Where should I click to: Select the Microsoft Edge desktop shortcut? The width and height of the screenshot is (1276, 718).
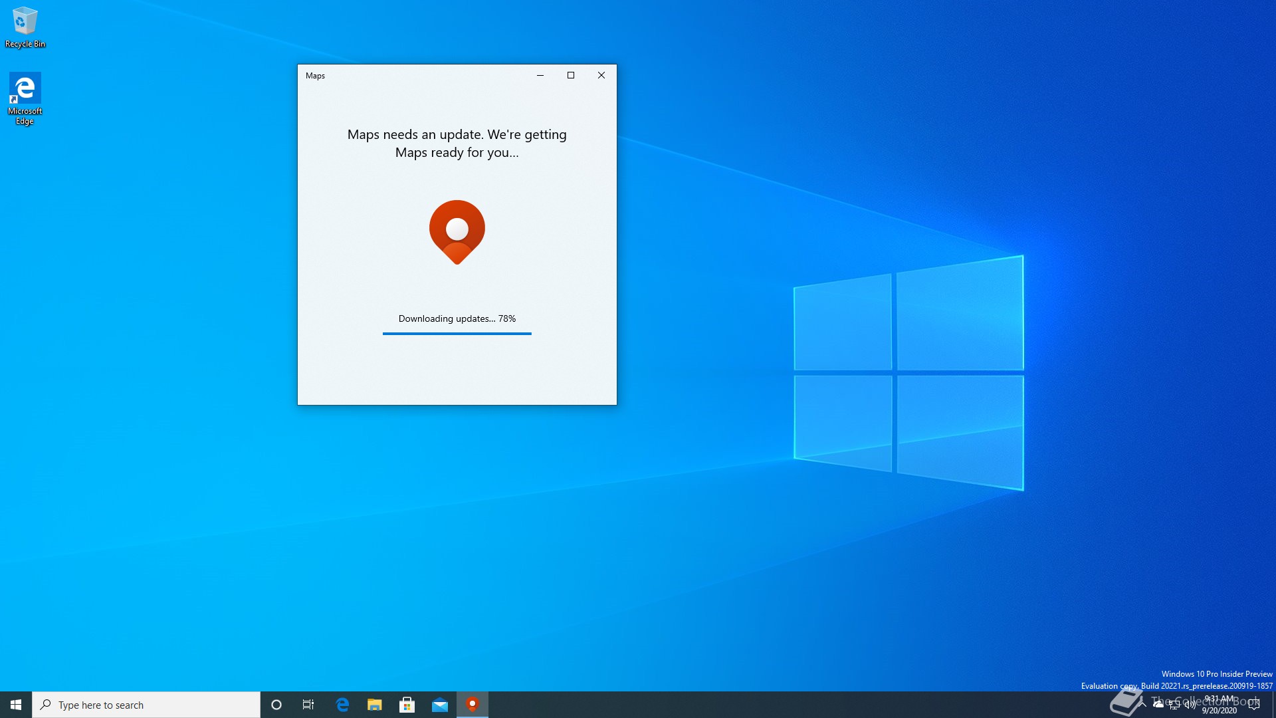click(x=25, y=98)
